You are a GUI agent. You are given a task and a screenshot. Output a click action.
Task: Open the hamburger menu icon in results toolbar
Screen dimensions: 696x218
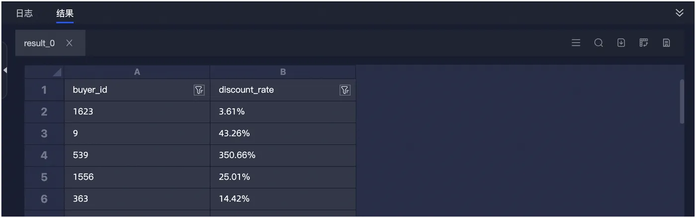pos(576,43)
